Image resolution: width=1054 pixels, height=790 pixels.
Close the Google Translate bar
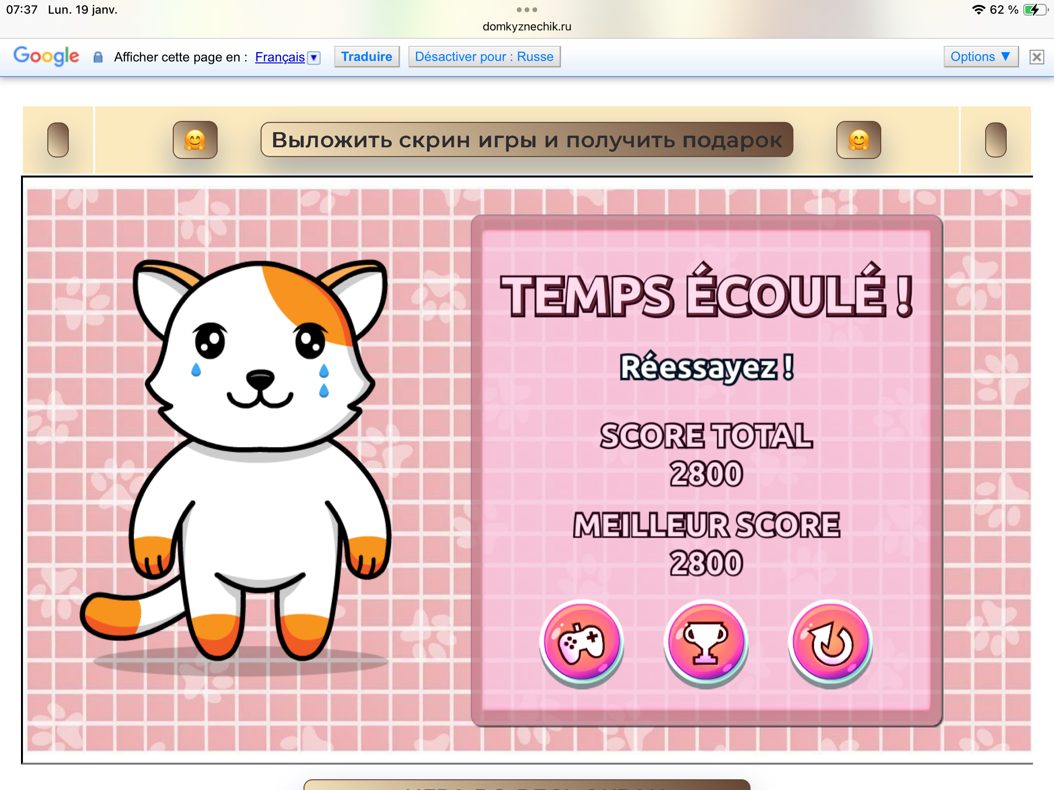click(1036, 57)
